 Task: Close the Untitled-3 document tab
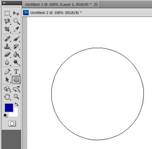point(96,5)
